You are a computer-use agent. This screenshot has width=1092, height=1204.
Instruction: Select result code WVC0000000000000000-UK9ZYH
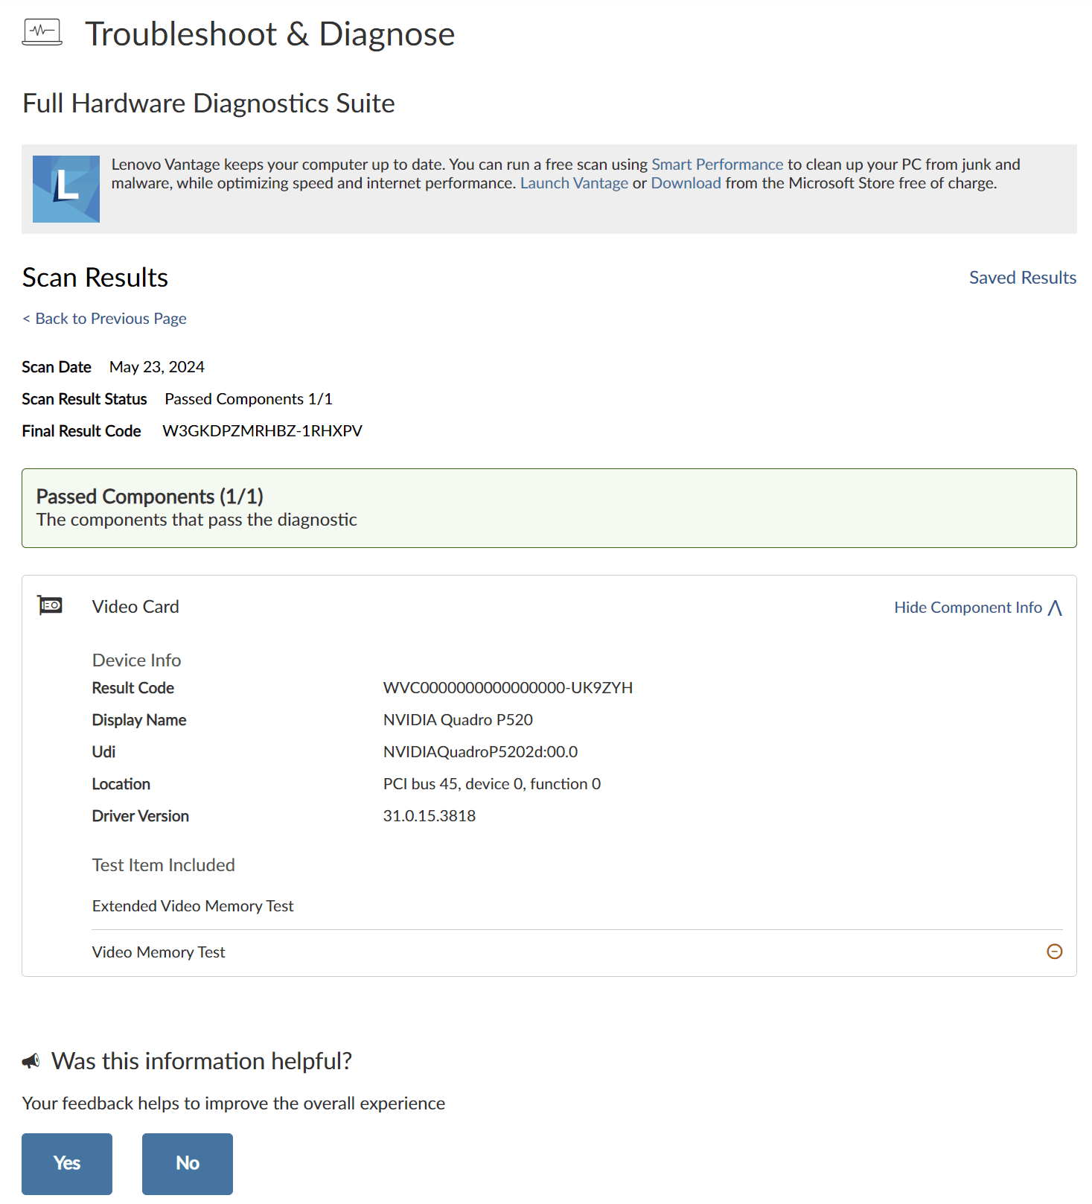click(x=508, y=688)
